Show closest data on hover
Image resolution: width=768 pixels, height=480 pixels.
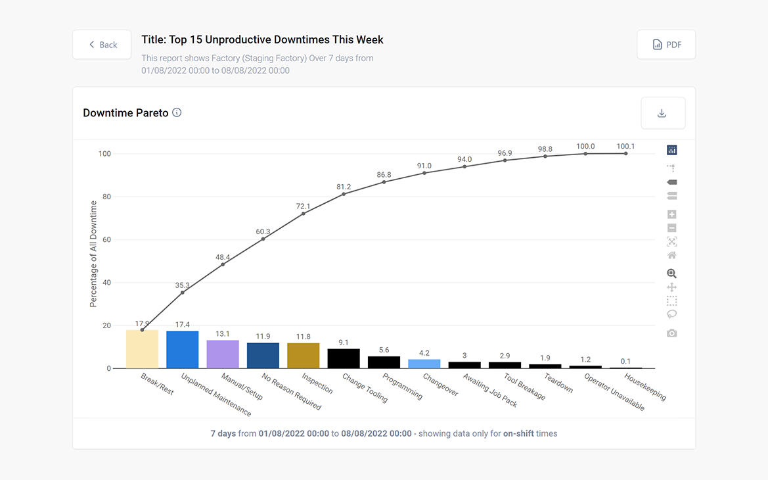pos(671,182)
